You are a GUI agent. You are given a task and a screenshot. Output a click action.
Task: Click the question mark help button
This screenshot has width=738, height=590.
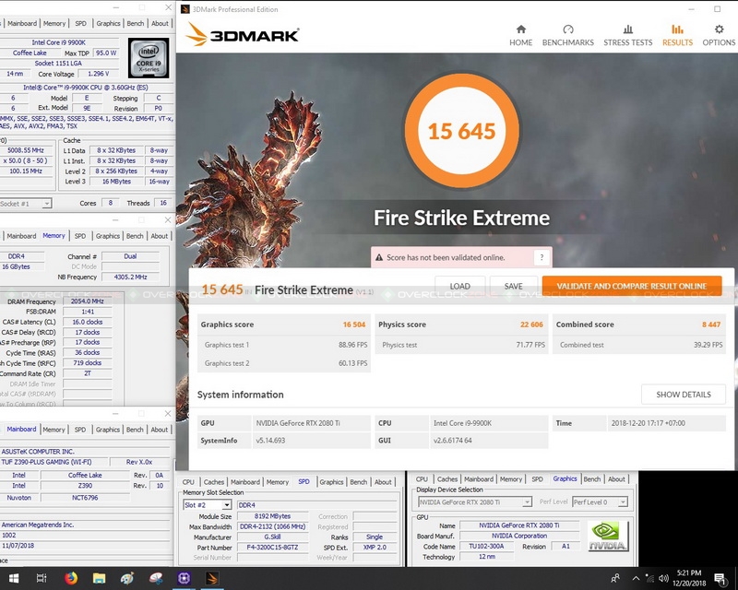[542, 257]
